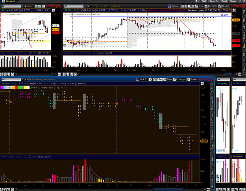Click the grid icon under the top-left chart
Viewport: 246px width, 191px height.
pyautogui.click(x=2, y=74)
